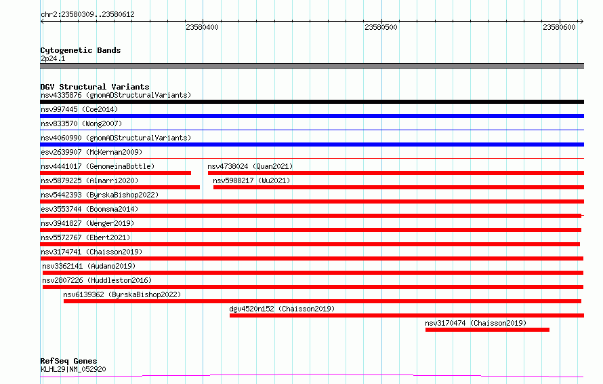Click the chr2:23580309..23580612 coordinate label
The image size is (603, 384).
tap(87, 15)
